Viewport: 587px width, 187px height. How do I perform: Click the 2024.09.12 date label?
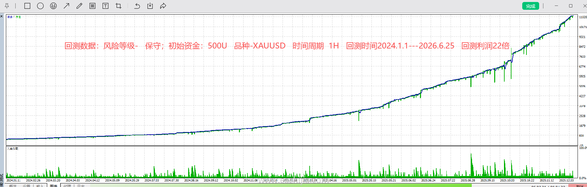coord(211,180)
